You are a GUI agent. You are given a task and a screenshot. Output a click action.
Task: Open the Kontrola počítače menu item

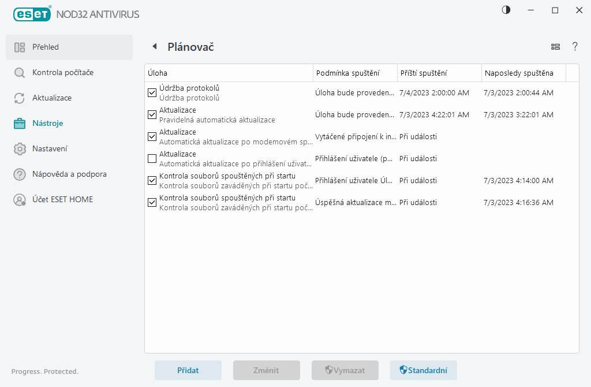63,73
